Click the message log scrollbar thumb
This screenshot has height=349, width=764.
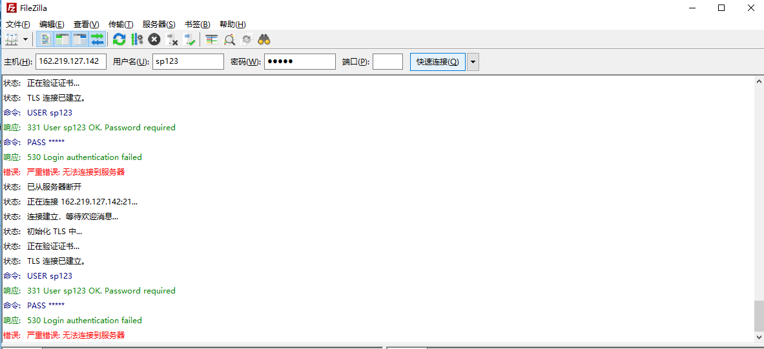pos(759,315)
